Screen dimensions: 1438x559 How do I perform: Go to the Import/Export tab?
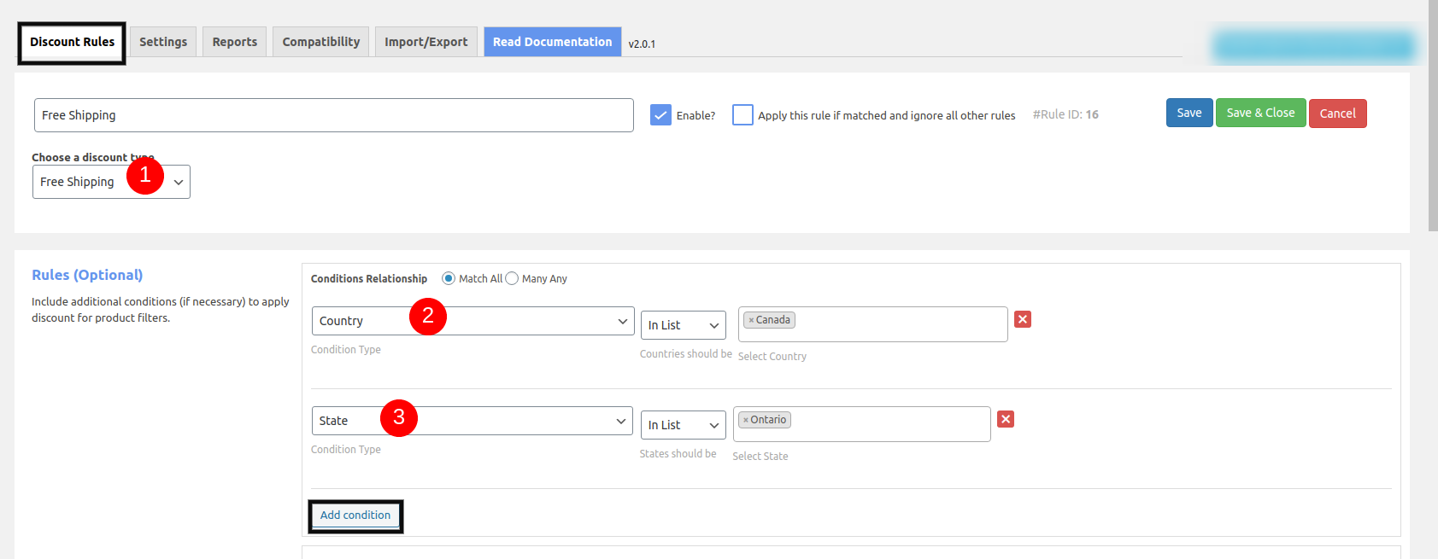pyautogui.click(x=426, y=42)
